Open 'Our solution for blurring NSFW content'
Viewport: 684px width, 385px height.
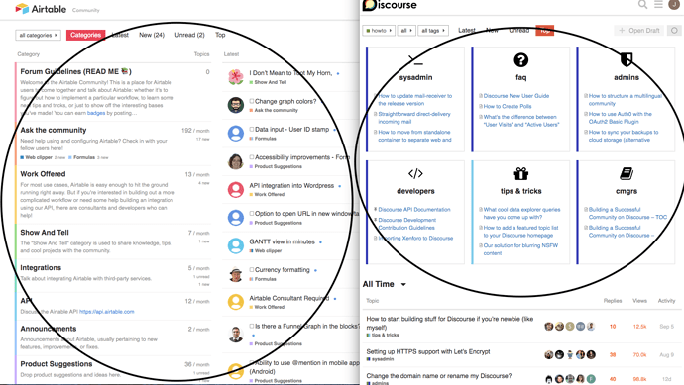[520, 249]
